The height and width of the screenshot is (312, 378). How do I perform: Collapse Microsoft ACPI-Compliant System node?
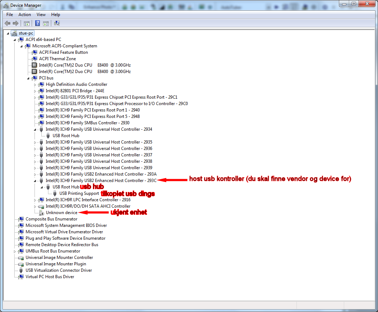pyautogui.click(x=21, y=46)
